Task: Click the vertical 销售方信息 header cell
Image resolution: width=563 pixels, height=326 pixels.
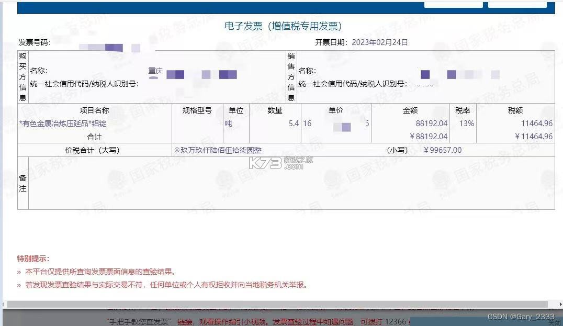Action: pyautogui.click(x=291, y=77)
